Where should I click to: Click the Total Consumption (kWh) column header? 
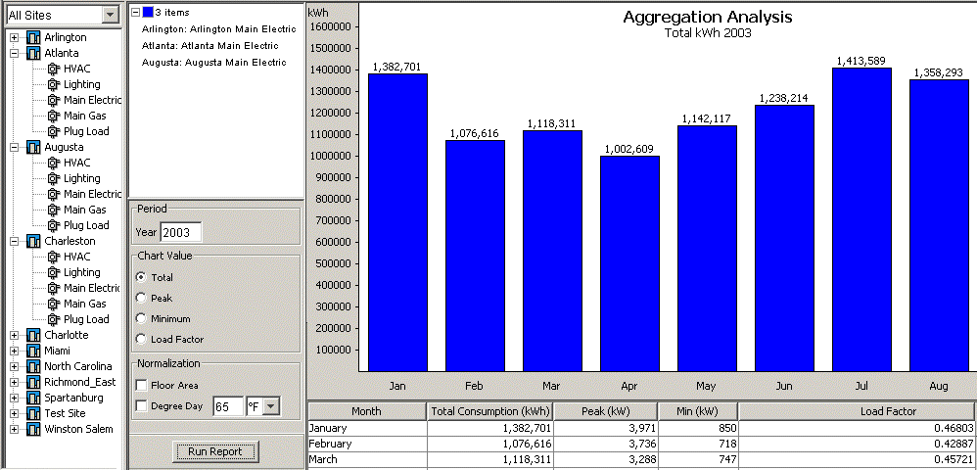pyautogui.click(x=489, y=412)
